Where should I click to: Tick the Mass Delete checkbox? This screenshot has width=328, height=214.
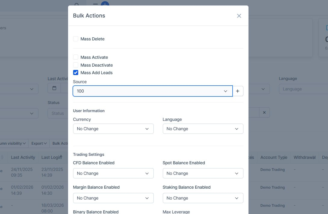76,39
